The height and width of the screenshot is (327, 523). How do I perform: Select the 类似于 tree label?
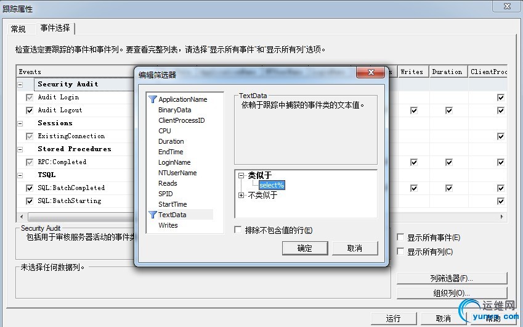(260, 175)
